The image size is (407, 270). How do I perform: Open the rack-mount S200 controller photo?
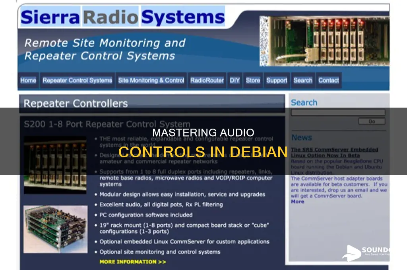coord(55,165)
